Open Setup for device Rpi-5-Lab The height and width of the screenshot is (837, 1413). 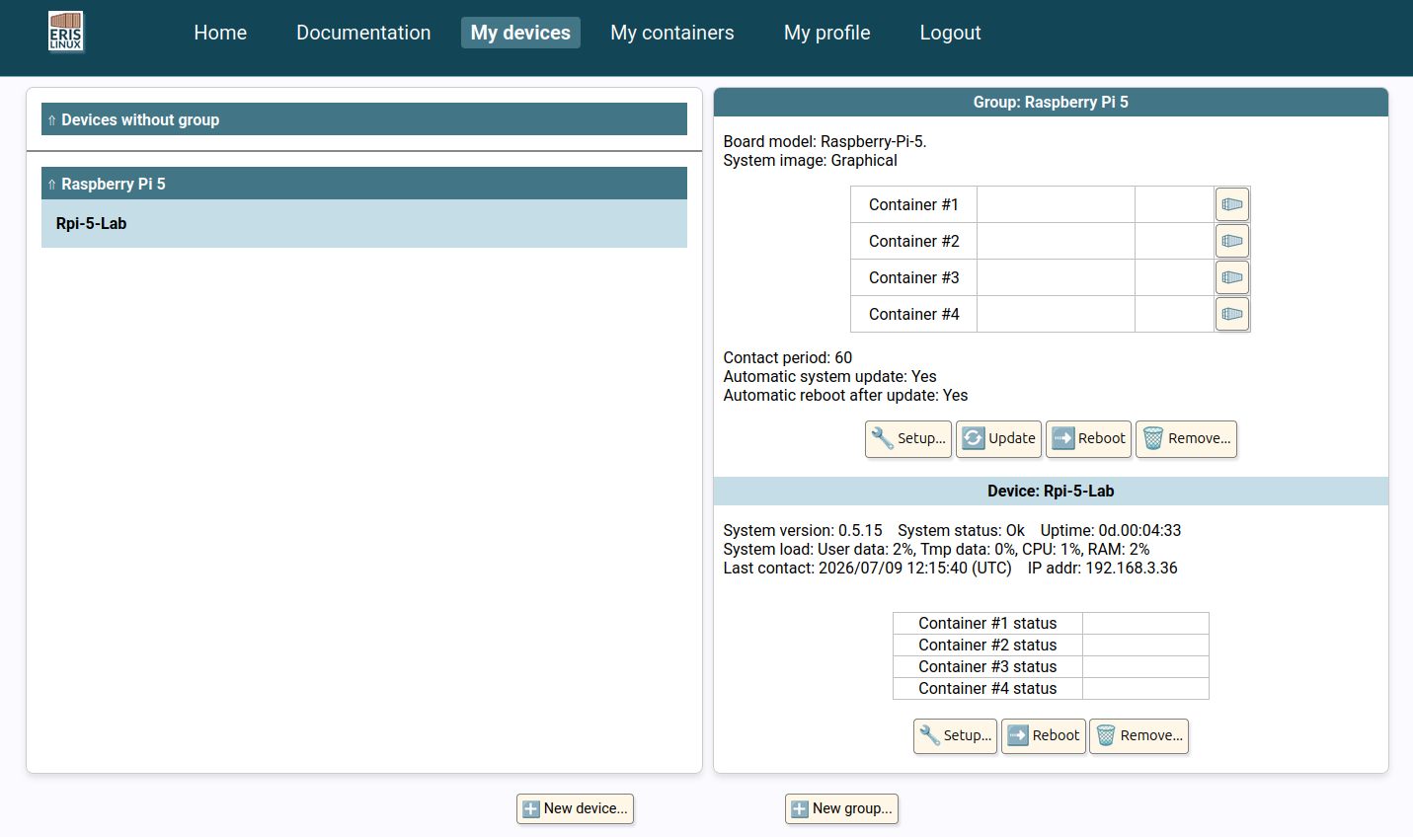pos(955,736)
